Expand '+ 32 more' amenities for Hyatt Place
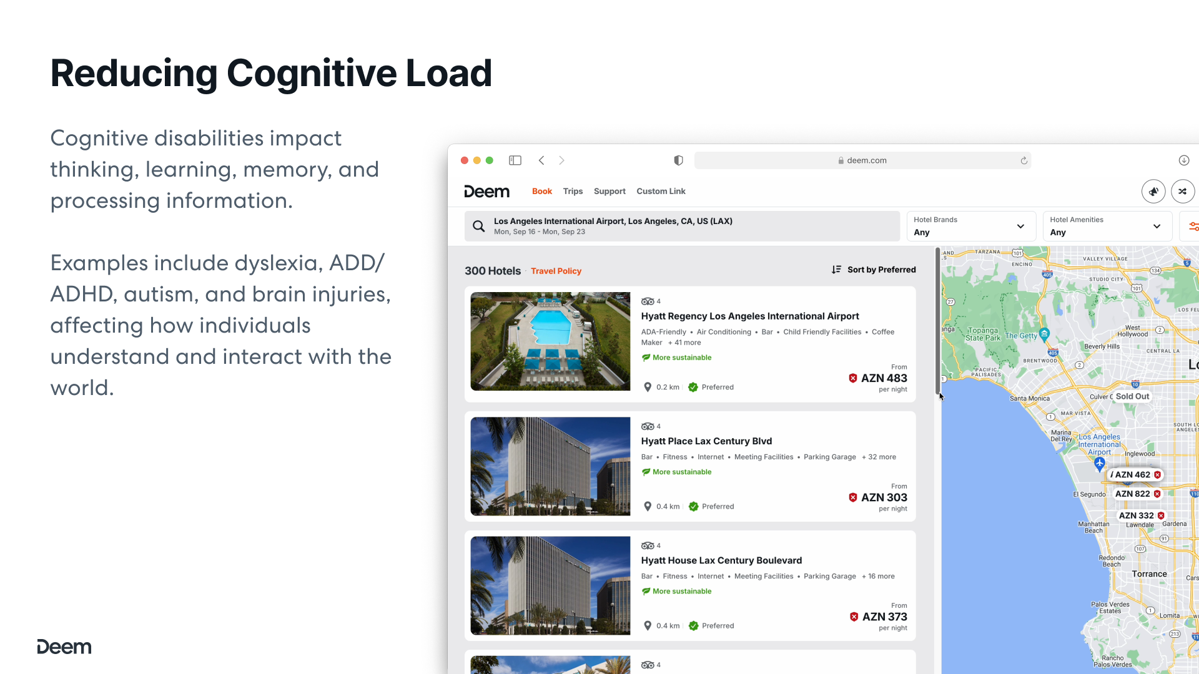1199x674 pixels. [879, 457]
